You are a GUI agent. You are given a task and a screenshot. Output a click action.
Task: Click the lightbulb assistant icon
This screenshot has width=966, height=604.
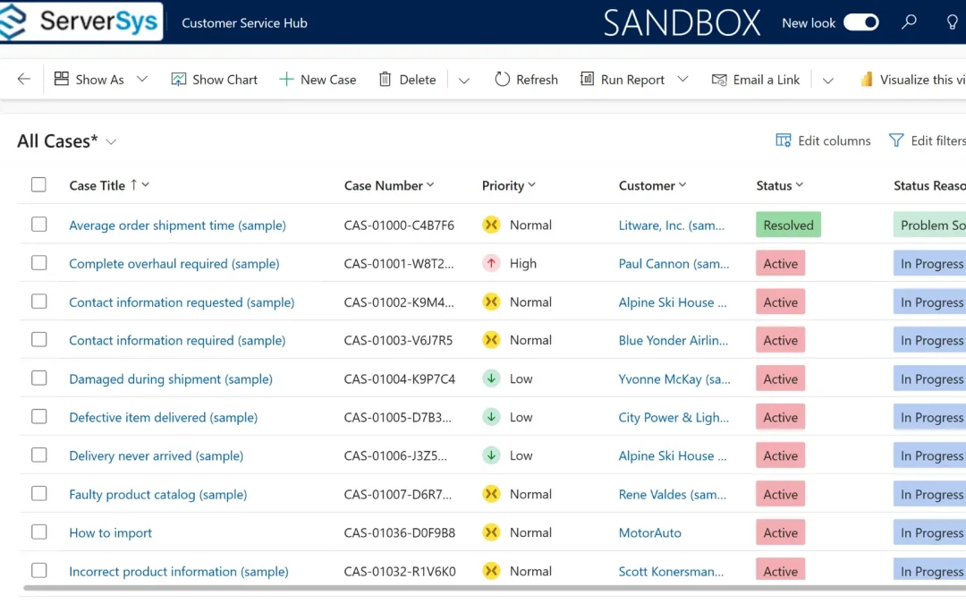[952, 22]
